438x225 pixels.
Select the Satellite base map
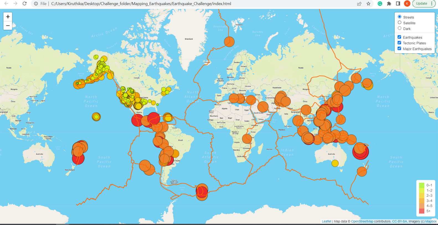click(x=400, y=22)
